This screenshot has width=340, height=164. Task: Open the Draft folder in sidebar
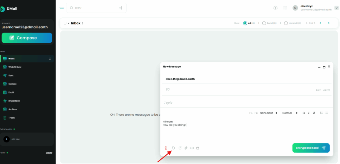pos(11,92)
